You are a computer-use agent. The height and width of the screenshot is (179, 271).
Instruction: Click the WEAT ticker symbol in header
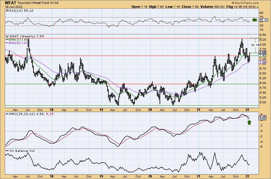10,3
